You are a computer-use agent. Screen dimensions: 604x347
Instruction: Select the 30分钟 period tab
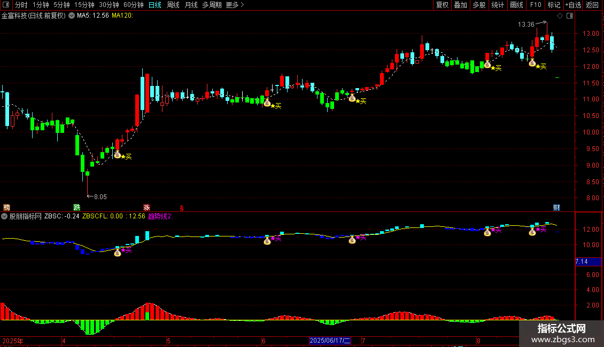pyautogui.click(x=109, y=5)
